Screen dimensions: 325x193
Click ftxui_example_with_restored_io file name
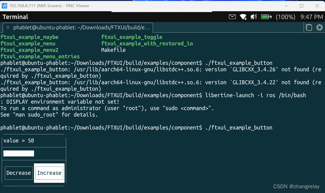[147, 44]
